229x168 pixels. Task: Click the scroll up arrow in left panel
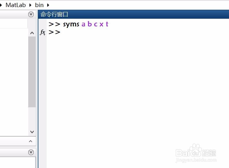click(x=32, y=33)
